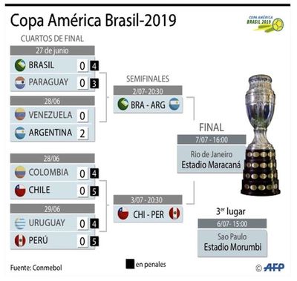Click Argentina flag in BRA - ARG semifinal
The height and width of the screenshot is (281, 297).
174,105
